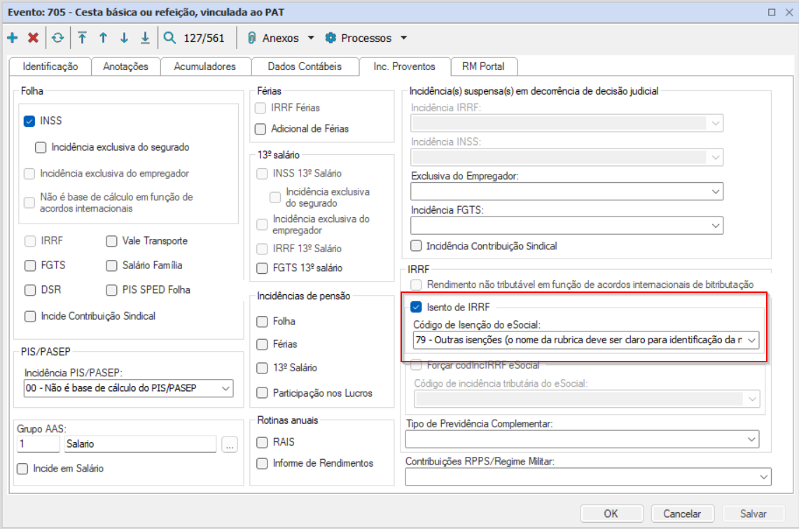The image size is (799, 529).
Task: Click the Cancelar button
Action: [681, 514]
